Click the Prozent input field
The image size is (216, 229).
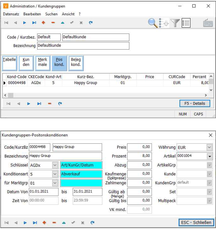coord(139,156)
